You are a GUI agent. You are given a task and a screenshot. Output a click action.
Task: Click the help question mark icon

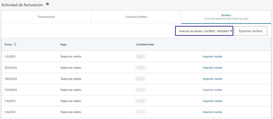[47, 4]
